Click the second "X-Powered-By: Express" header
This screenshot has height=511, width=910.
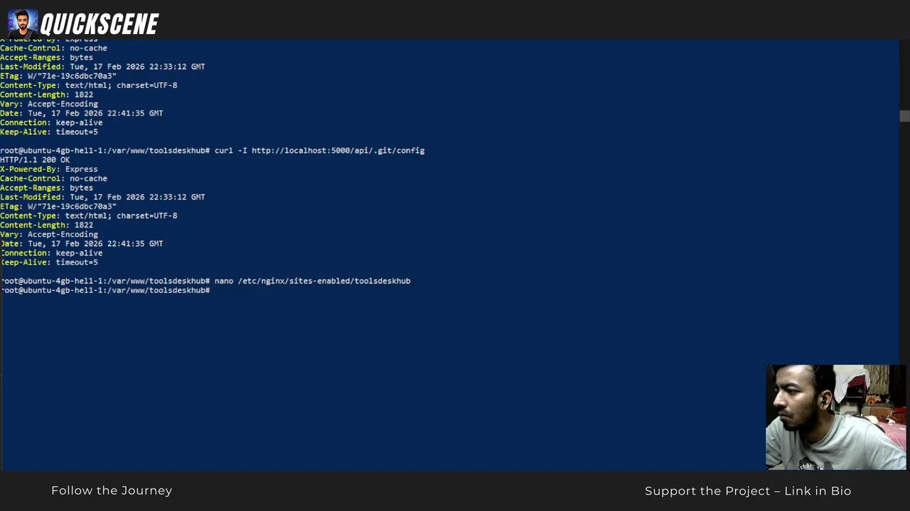[x=49, y=170]
